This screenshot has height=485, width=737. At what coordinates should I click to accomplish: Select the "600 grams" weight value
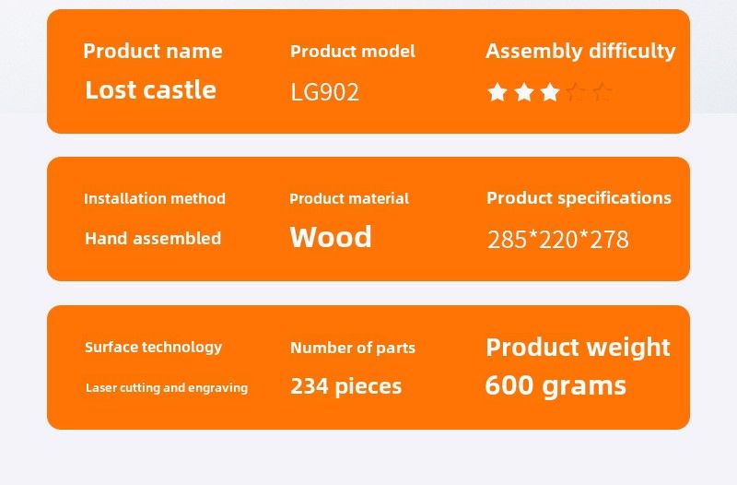(556, 385)
